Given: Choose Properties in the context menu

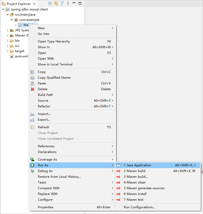Looking at the screenshot, I should (46, 207).
